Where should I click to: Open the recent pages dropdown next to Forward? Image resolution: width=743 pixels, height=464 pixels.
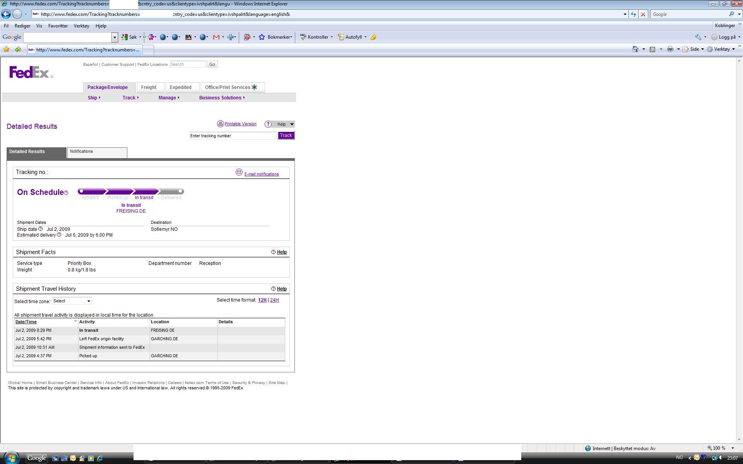pos(26,14)
